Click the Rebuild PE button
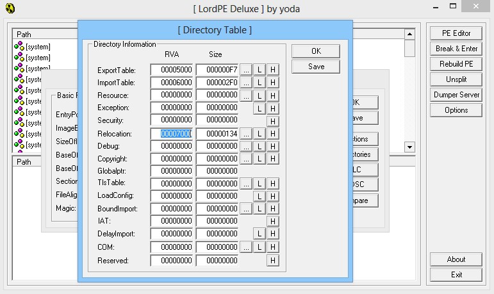Viewport: 494px width, 294px height. 456,64
